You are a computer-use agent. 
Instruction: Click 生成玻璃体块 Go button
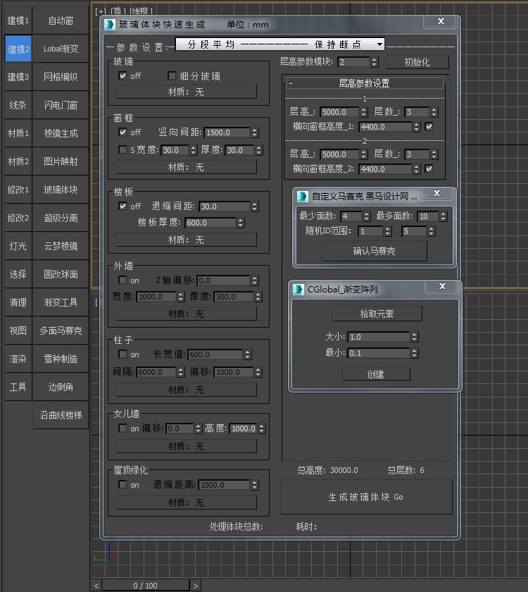[x=366, y=497]
